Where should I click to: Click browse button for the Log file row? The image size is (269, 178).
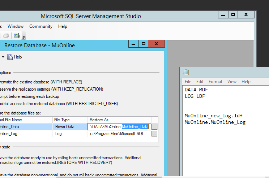[154, 134]
